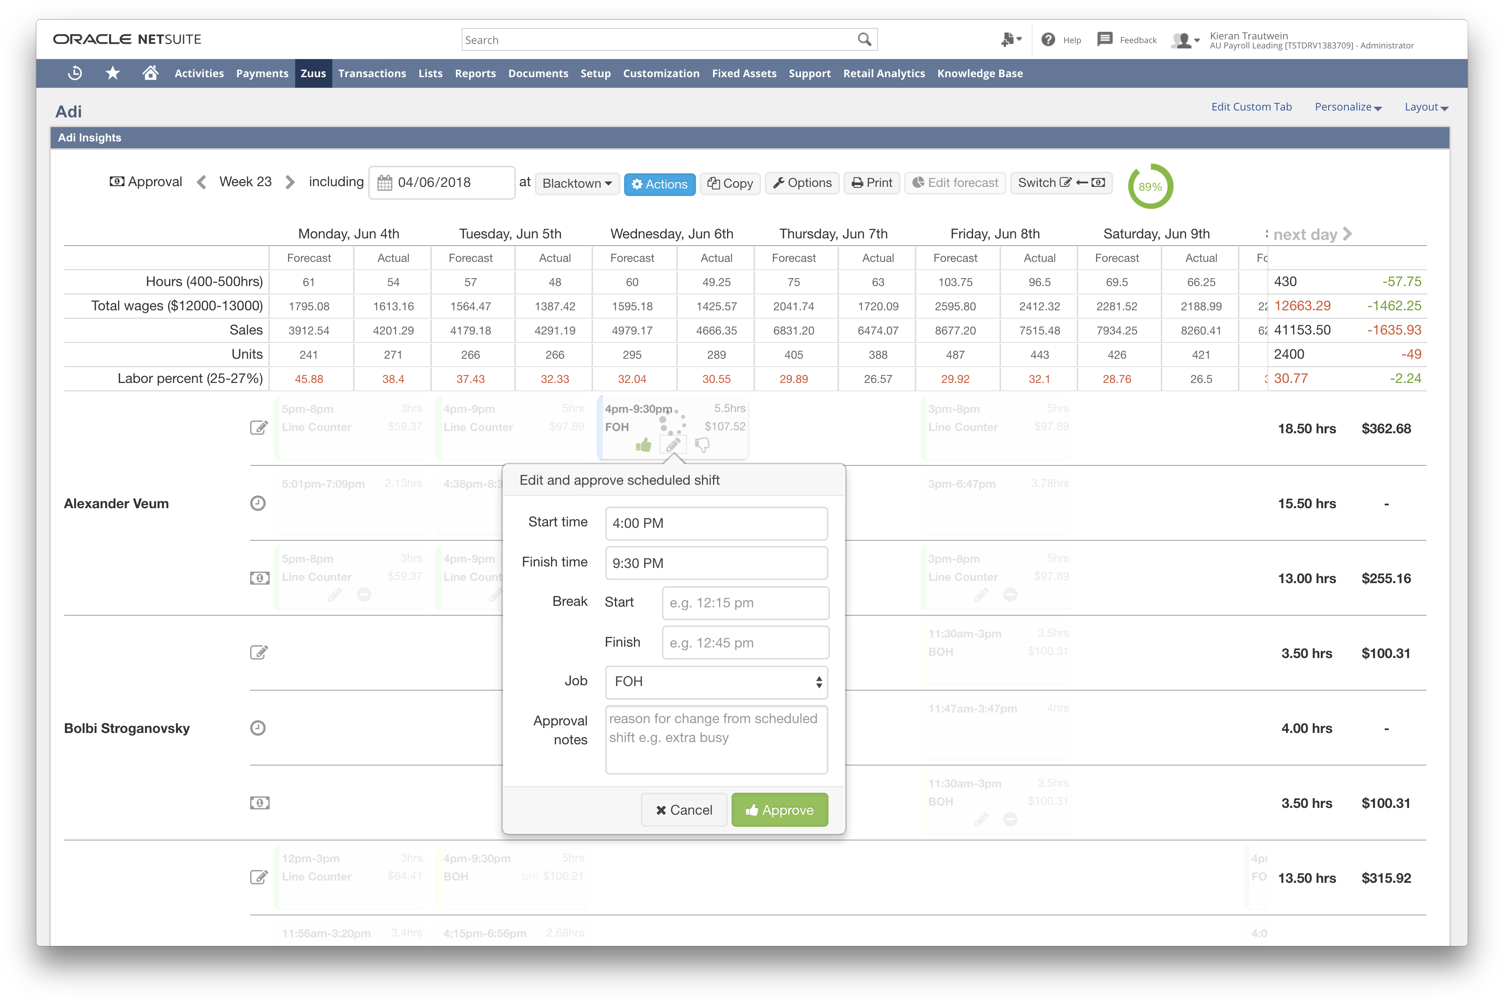Viewport: 1504px width, 1002px height.
Task: Expand the Personalize dropdown
Action: [1347, 107]
